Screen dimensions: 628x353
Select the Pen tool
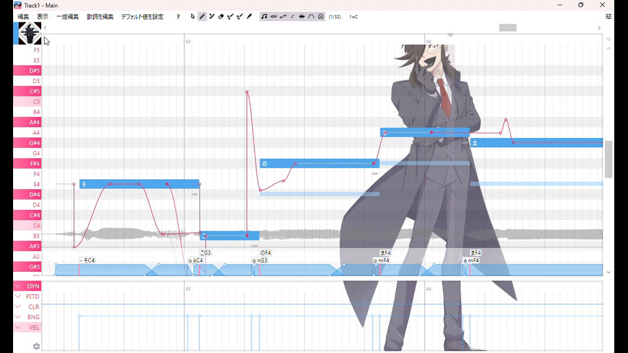pyautogui.click(x=202, y=16)
